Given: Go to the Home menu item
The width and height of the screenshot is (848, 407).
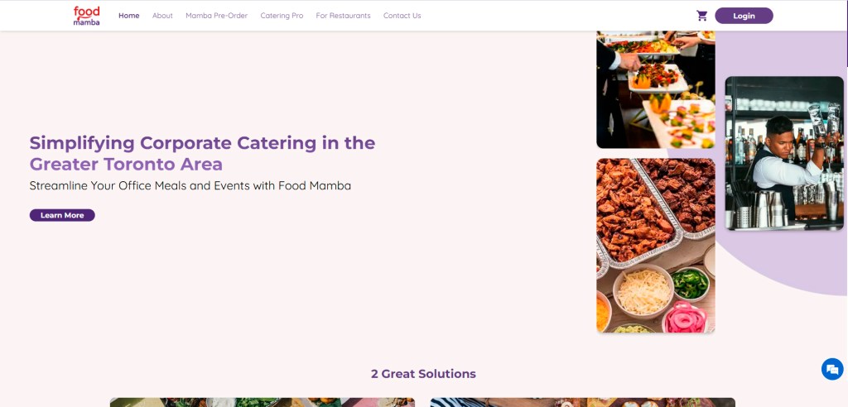Looking at the screenshot, I should click(x=128, y=16).
